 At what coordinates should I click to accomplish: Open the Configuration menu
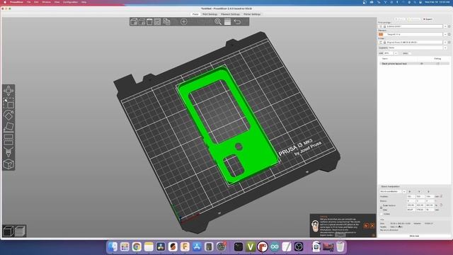tap(70, 2)
